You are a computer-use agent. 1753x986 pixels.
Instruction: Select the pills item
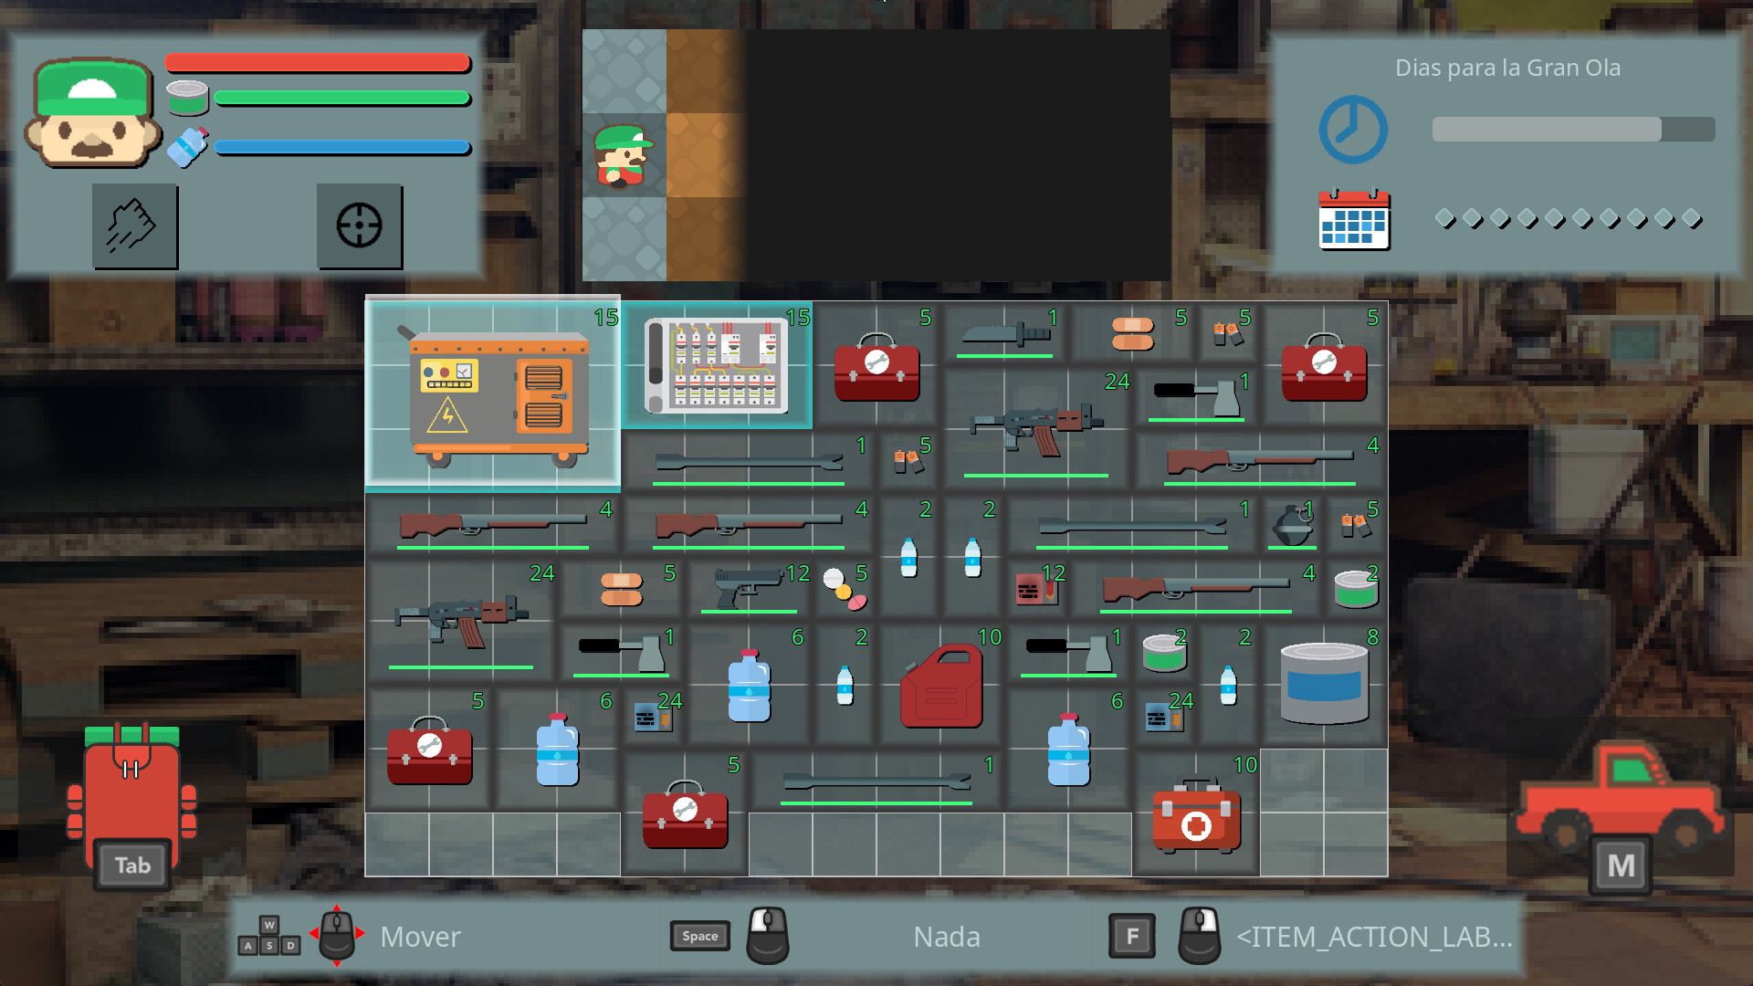coord(840,589)
